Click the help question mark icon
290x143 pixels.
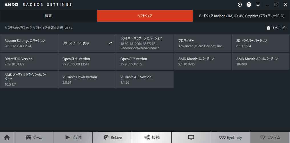[249, 5]
